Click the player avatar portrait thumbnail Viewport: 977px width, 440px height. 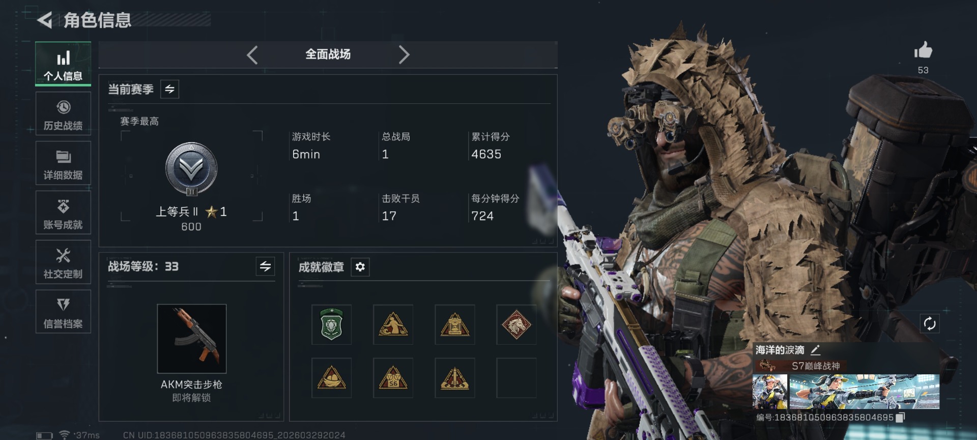coord(770,392)
